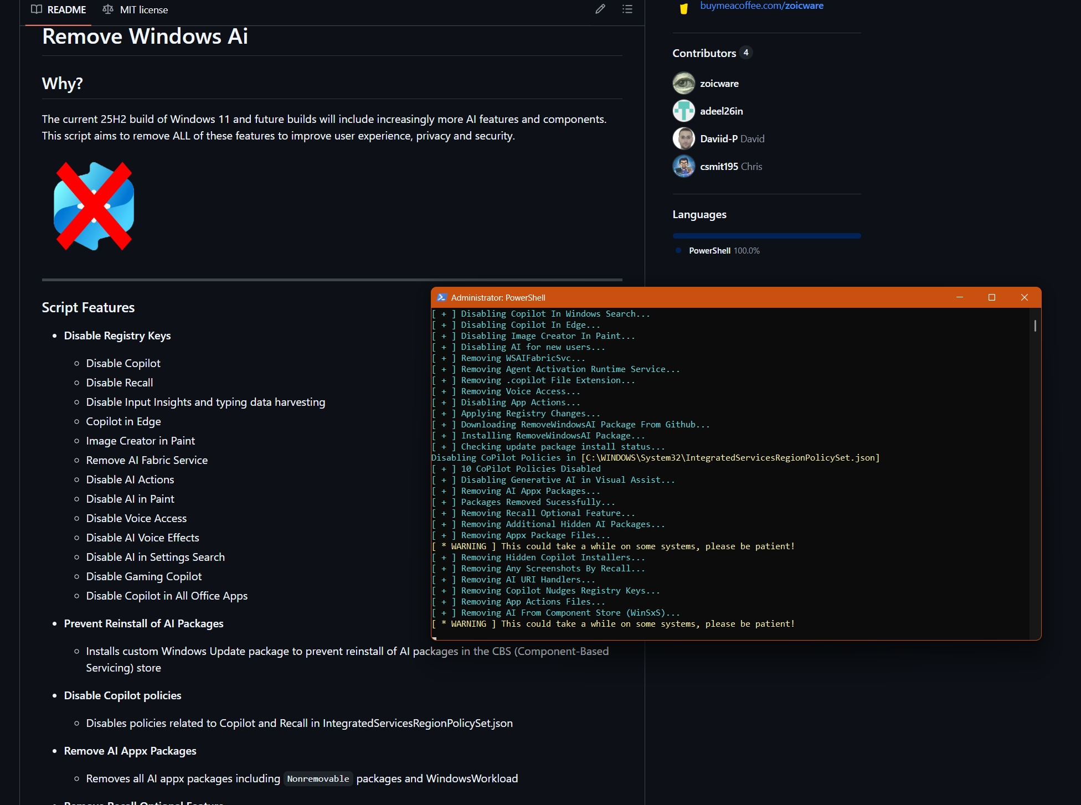Click Daviid-P's profile photo
This screenshot has height=805, width=1081.
coord(683,139)
